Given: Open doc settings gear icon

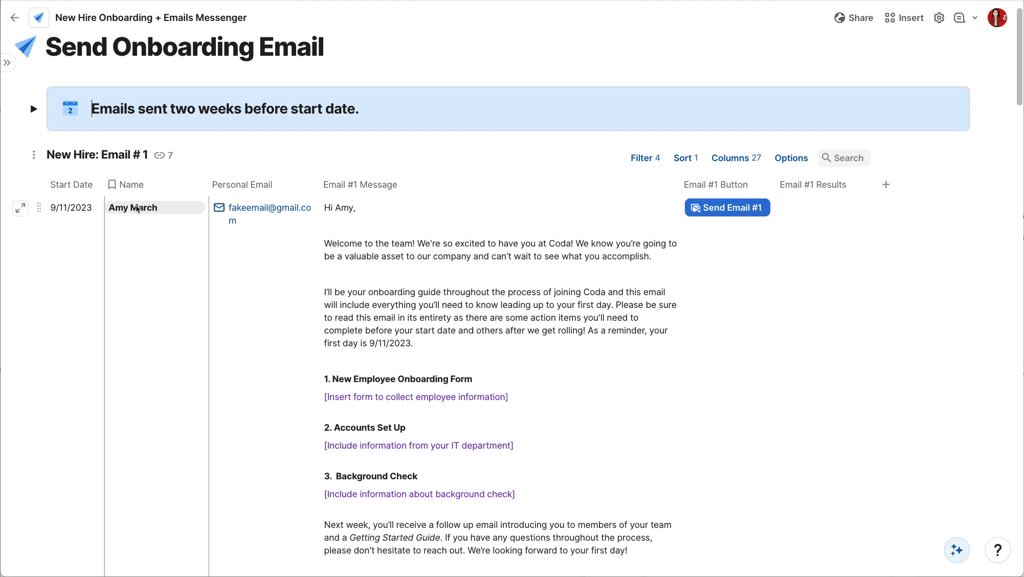Looking at the screenshot, I should pyautogui.click(x=939, y=18).
